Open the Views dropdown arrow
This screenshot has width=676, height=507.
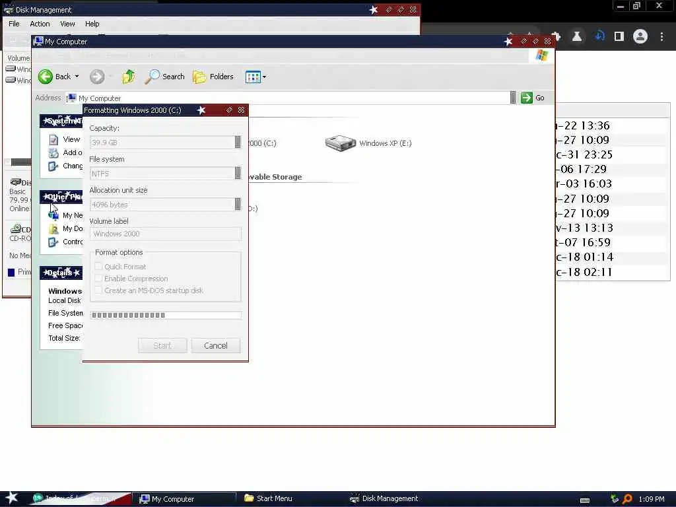[x=264, y=77]
